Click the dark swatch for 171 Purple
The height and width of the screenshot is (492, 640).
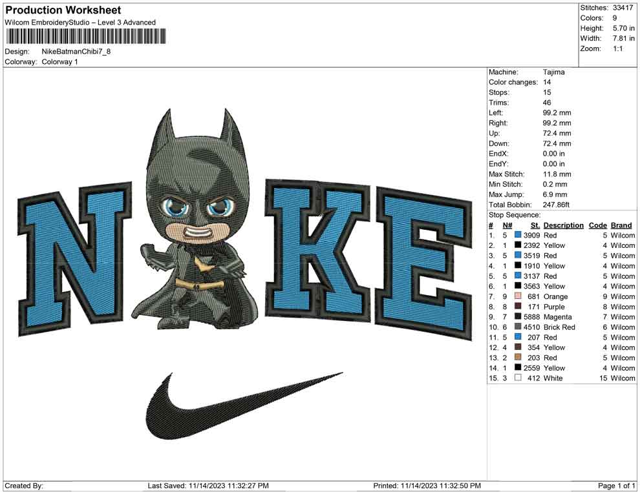point(518,306)
